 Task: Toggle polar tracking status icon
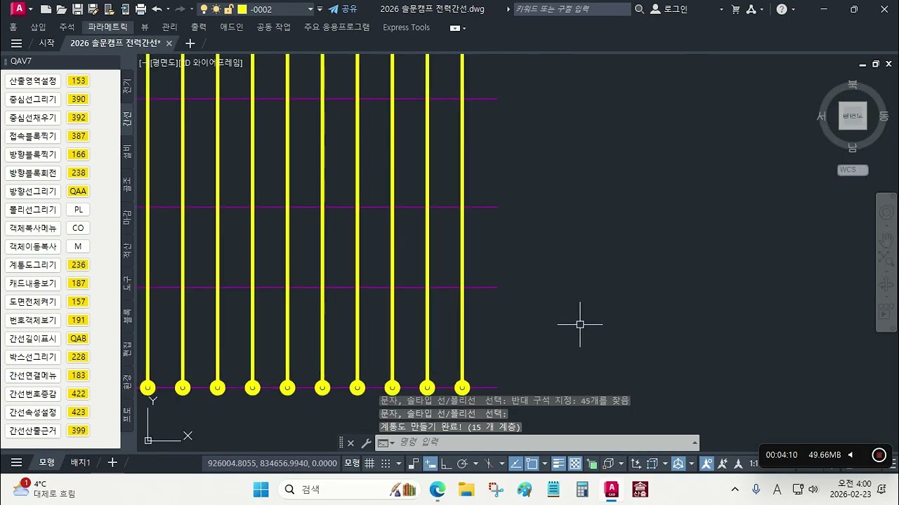coord(462,464)
